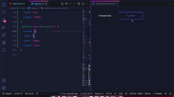This screenshot has width=174, height=97.
Task: Open the Search view in activity bar
Action: click(x=4, y=12)
